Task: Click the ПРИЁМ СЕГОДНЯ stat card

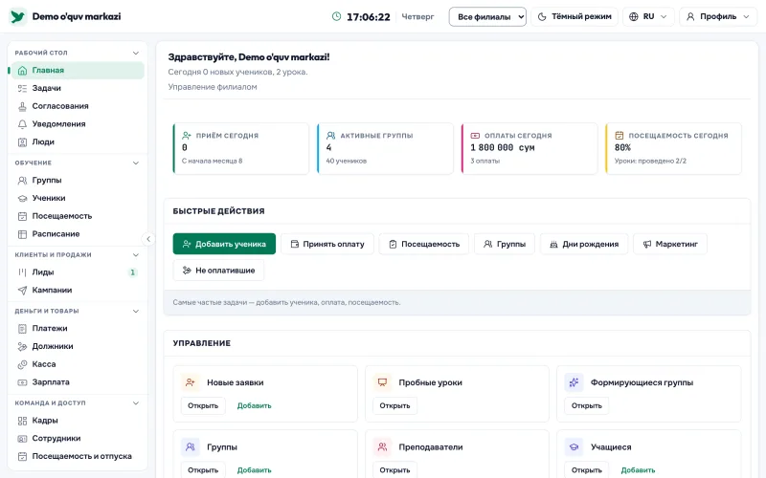Action: pos(241,148)
